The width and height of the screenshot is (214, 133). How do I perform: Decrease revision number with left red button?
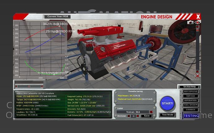129,116
